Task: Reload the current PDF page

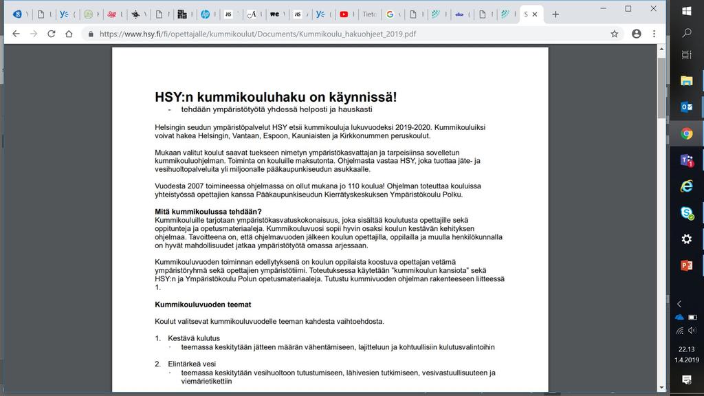Action: pos(51,34)
